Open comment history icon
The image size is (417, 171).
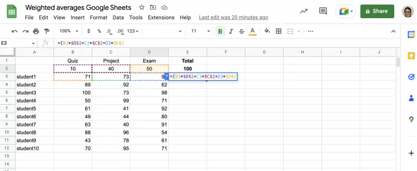(323, 11)
